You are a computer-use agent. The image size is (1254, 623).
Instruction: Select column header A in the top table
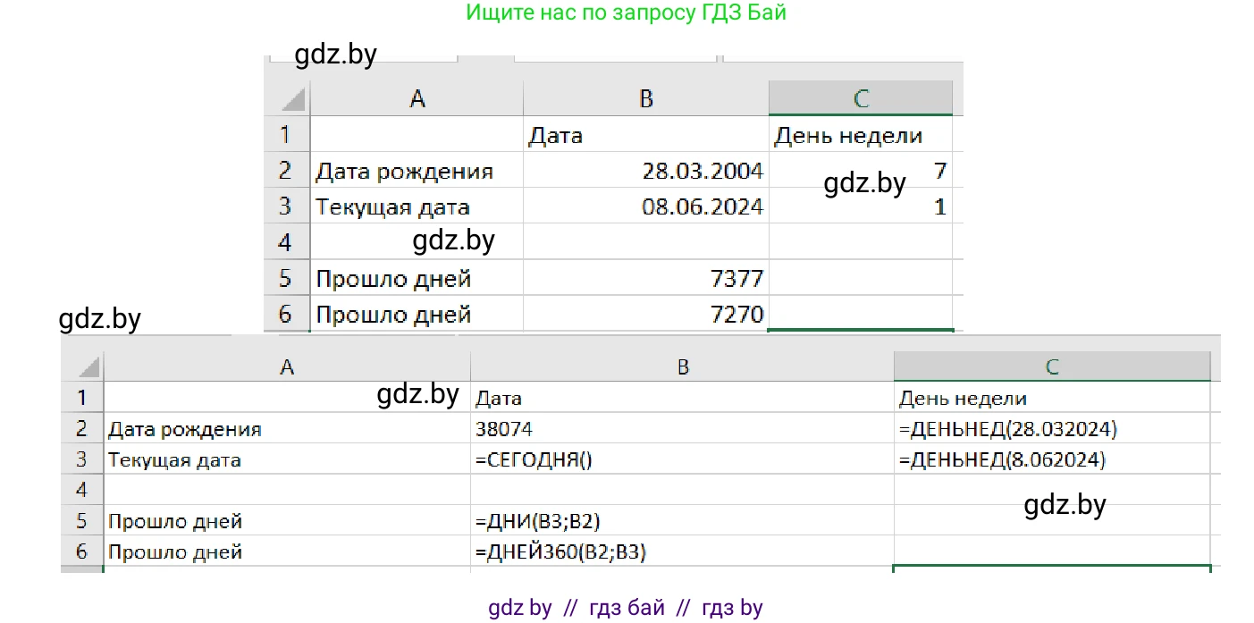click(x=417, y=98)
